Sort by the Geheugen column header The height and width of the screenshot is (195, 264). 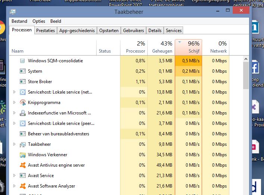[x=161, y=47]
